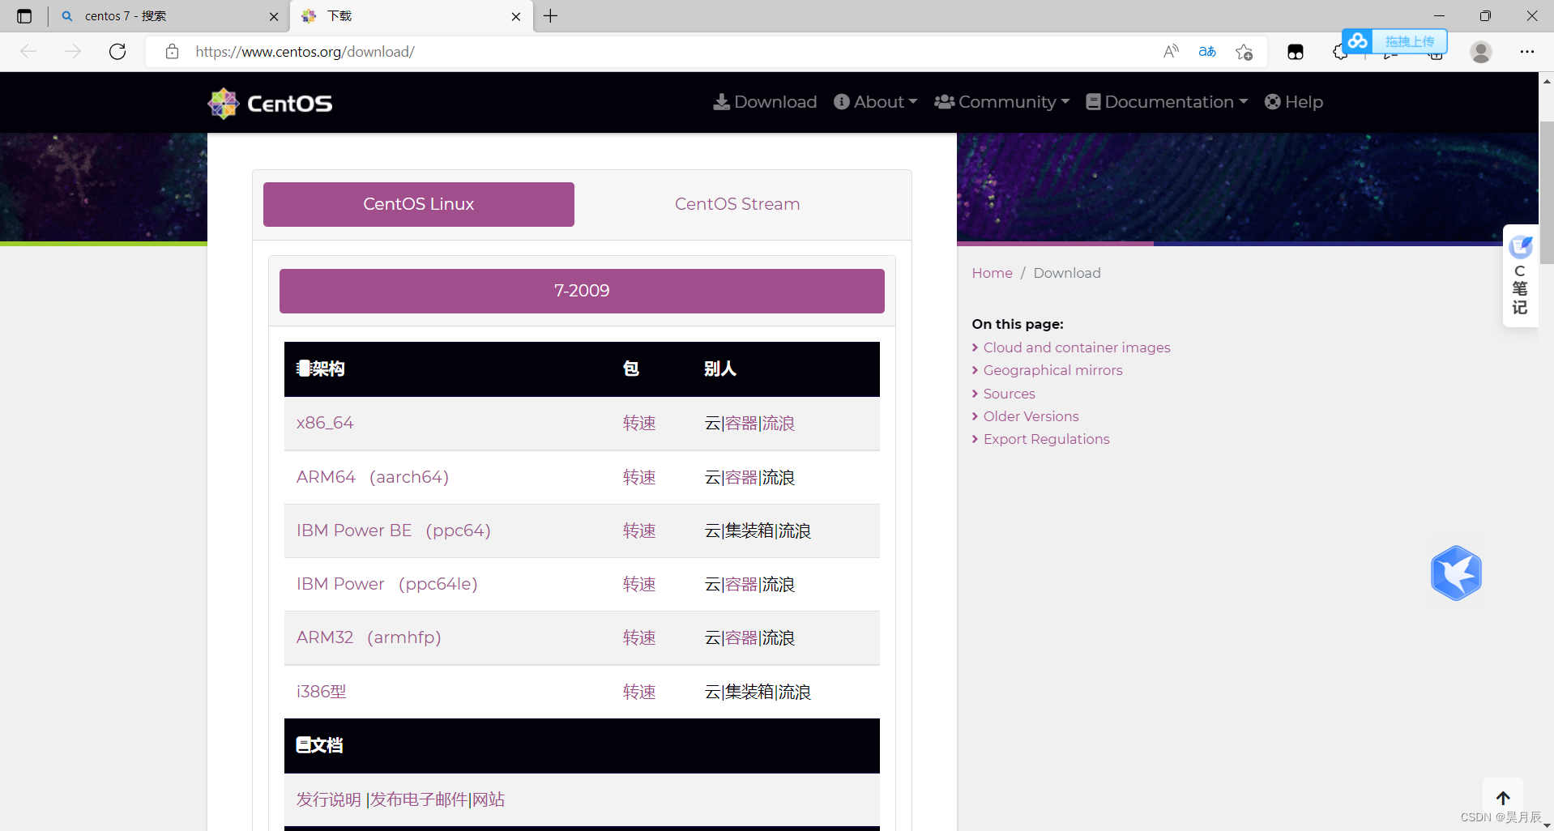
Task: Click the black extension icon in toolbar
Action: (x=1296, y=52)
